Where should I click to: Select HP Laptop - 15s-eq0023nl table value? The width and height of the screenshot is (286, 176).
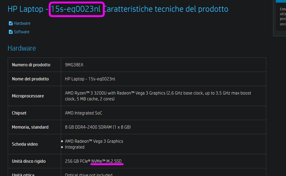coord(90,79)
